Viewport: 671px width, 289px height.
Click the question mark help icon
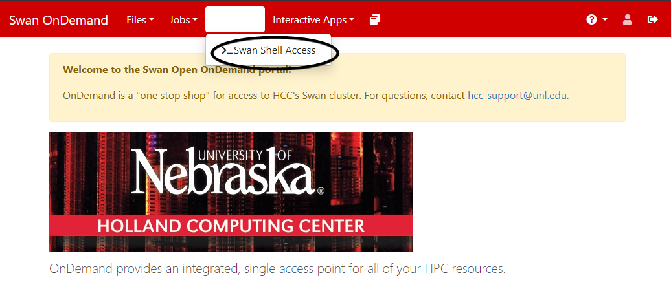[591, 19]
